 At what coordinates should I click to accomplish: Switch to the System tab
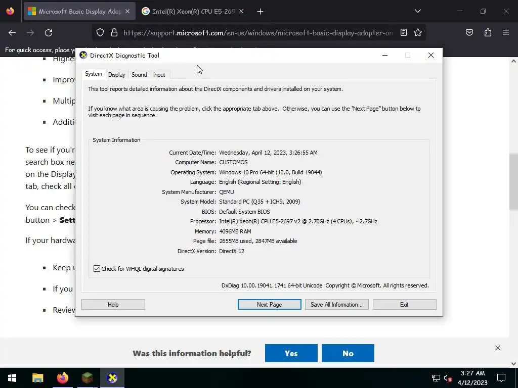[x=94, y=74]
